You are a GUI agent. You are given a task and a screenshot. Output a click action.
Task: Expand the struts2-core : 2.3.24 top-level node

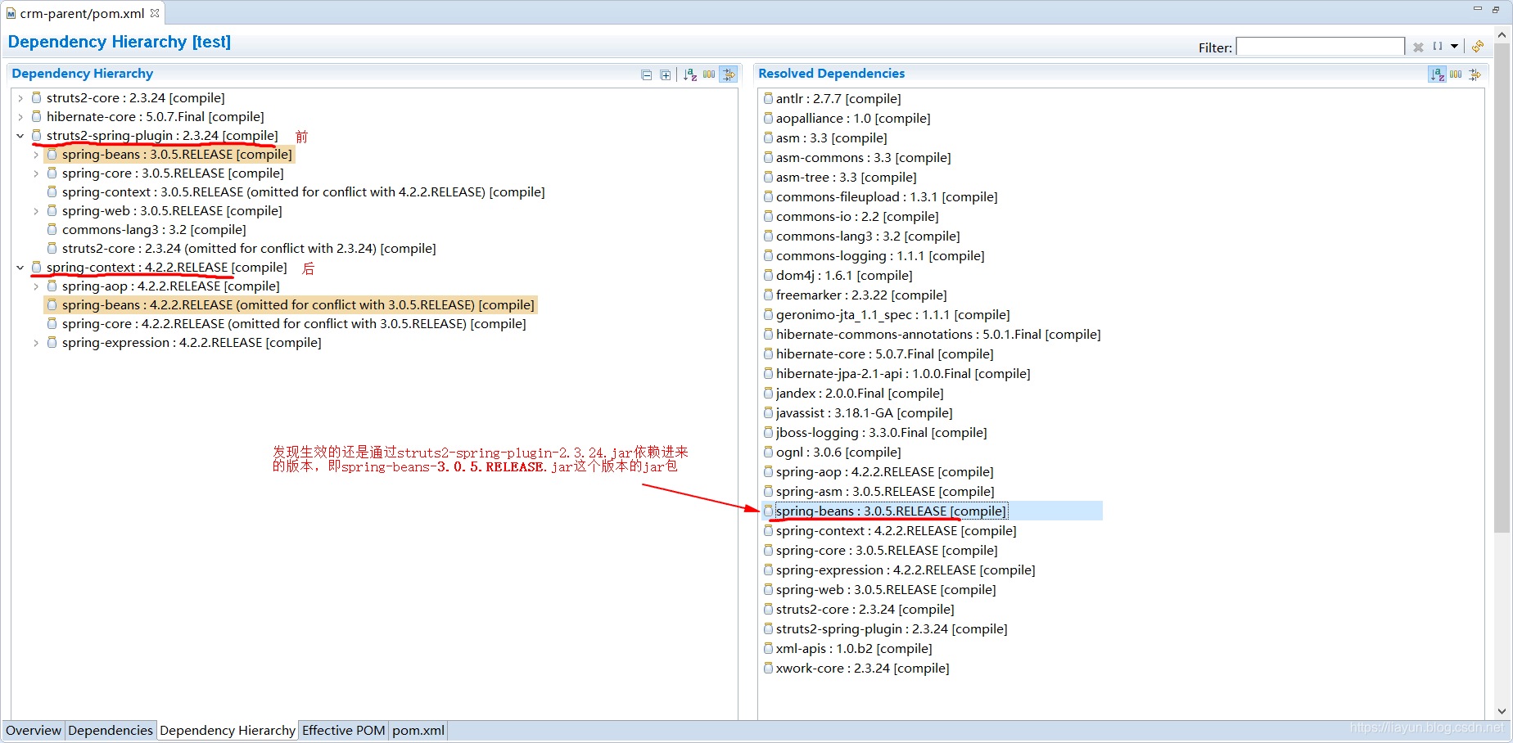pyautogui.click(x=20, y=98)
